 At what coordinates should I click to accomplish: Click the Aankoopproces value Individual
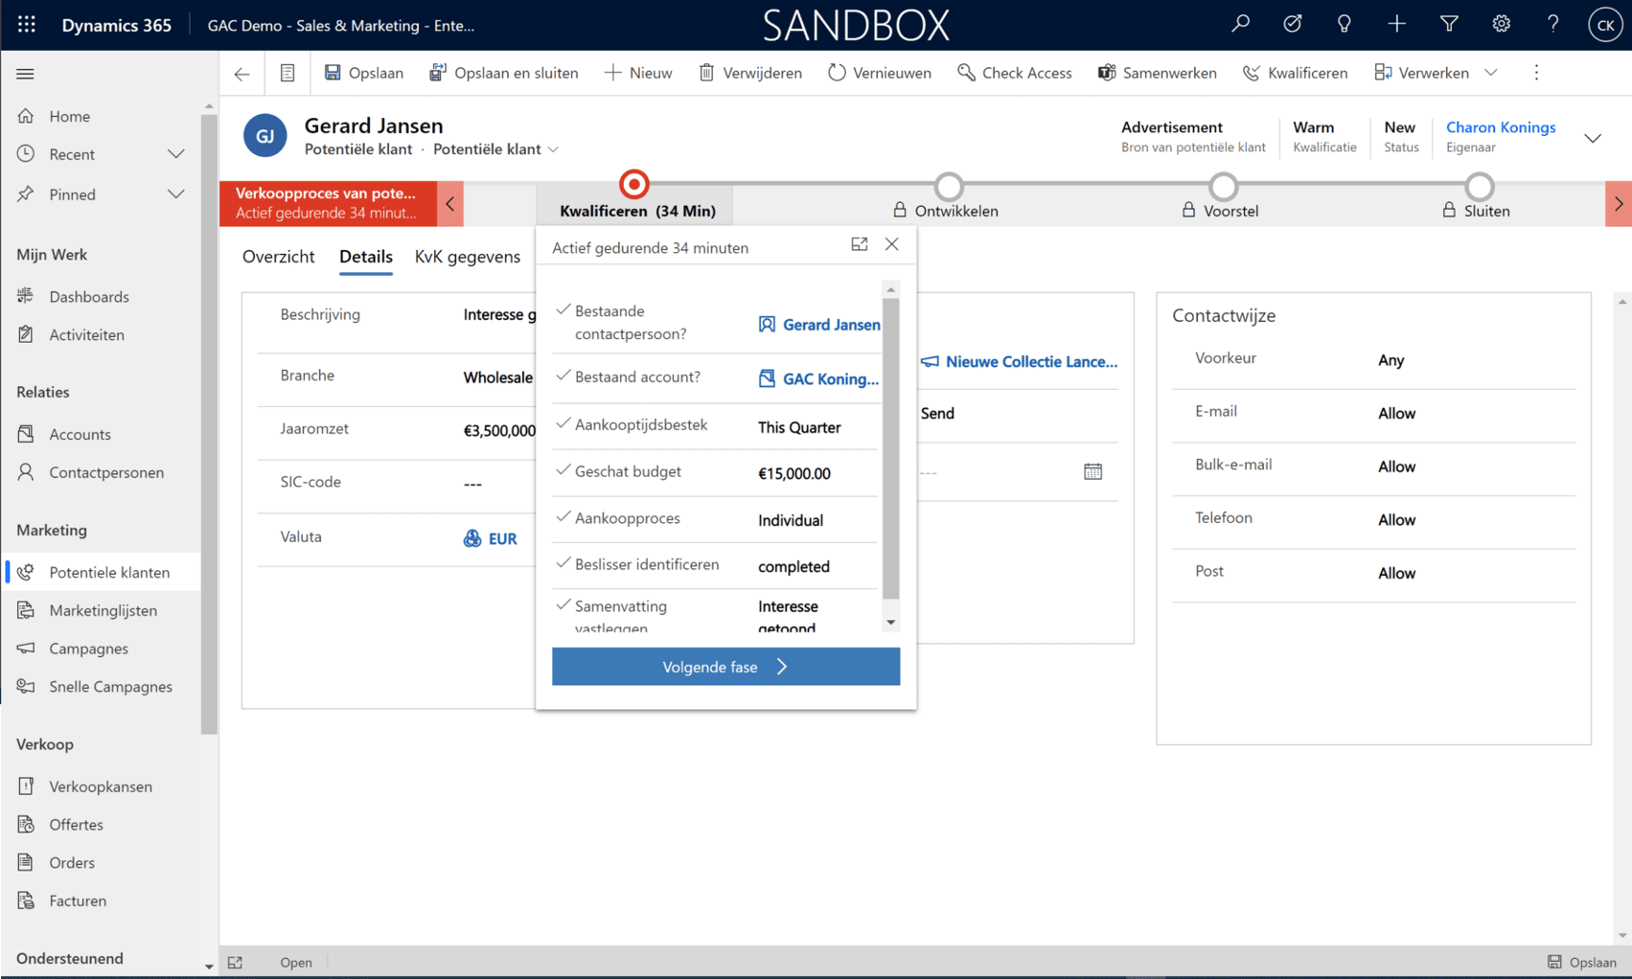(791, 520)
